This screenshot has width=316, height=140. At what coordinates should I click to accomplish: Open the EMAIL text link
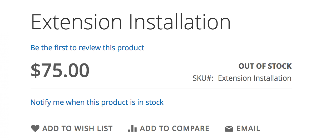coord(248,128)
